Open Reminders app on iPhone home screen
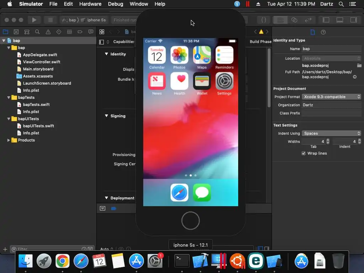Screen dimensions: 364x273 tap(224, 55)
